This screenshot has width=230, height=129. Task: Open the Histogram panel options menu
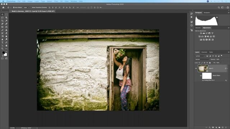point(229,13)
